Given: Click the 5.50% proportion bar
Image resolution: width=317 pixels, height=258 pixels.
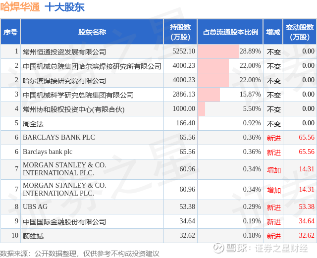Looking at the screenshot, I should point(202,109).
